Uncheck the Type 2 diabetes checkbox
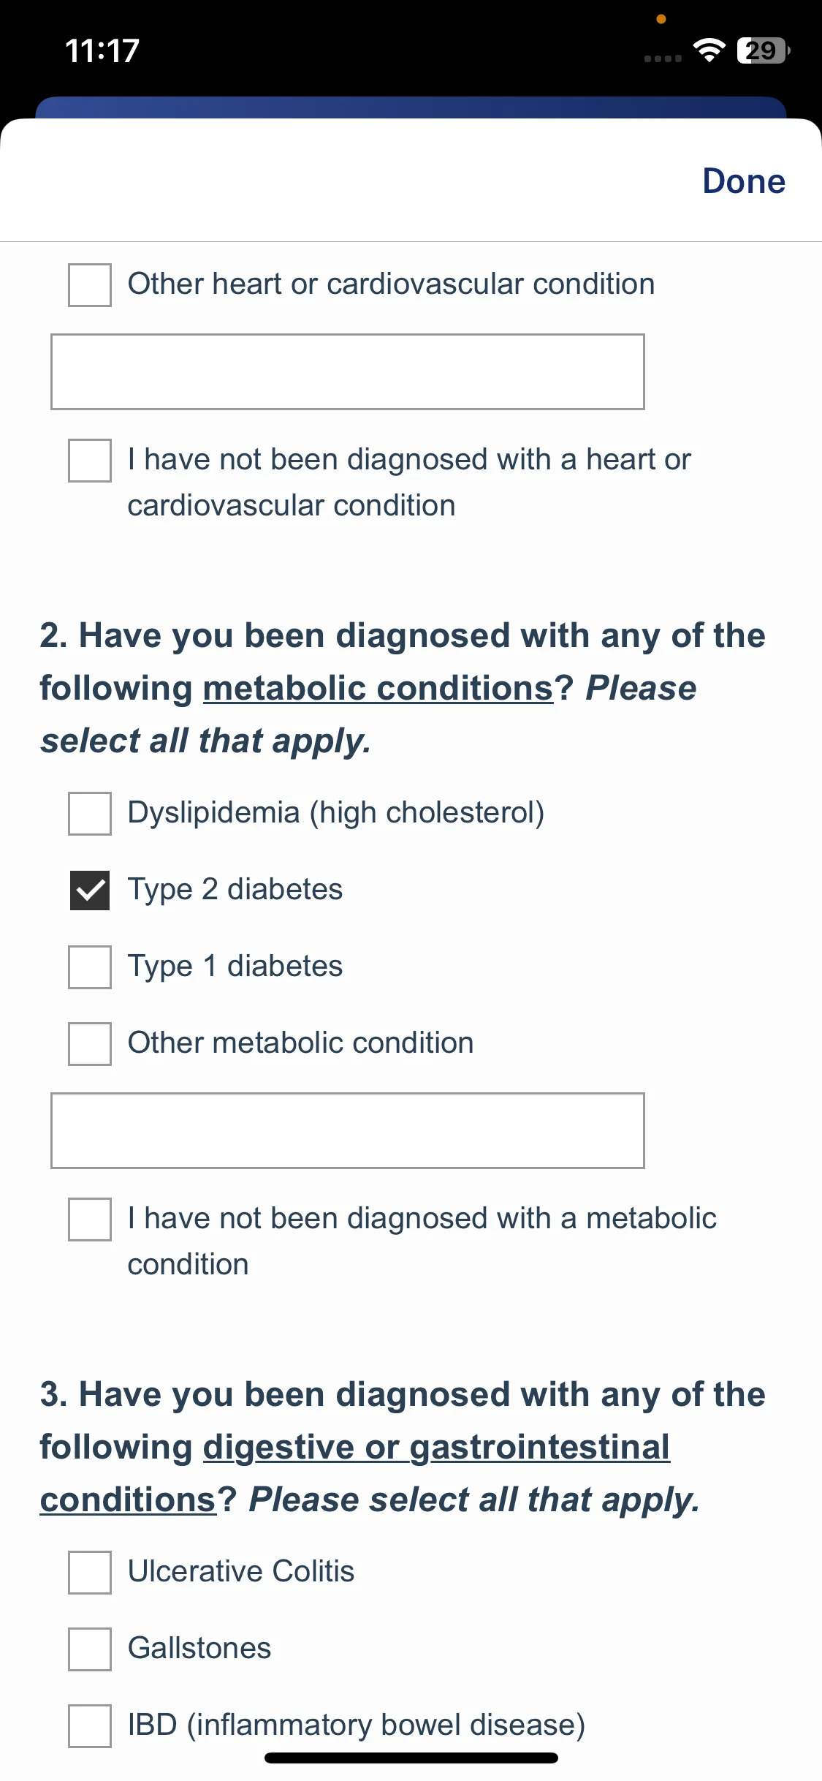 (90, 890)
